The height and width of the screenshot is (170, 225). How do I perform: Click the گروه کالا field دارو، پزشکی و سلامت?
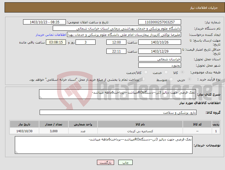118,112
